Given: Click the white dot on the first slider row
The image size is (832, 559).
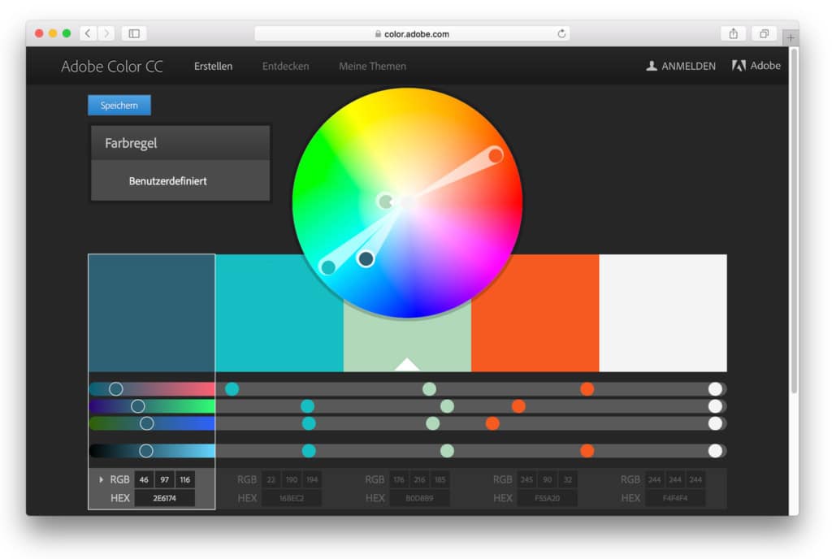Looking at the screenshot, I should tap(715, 389).
